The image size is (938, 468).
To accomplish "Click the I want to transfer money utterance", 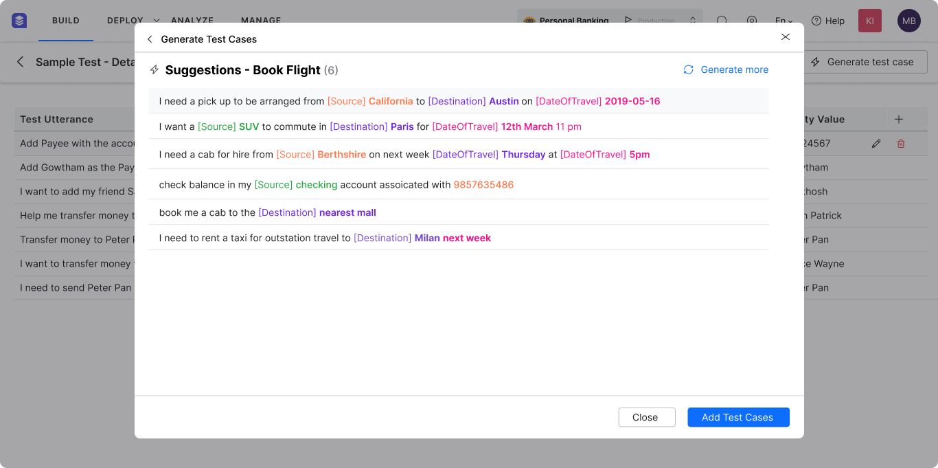I will tap(77, 264).
